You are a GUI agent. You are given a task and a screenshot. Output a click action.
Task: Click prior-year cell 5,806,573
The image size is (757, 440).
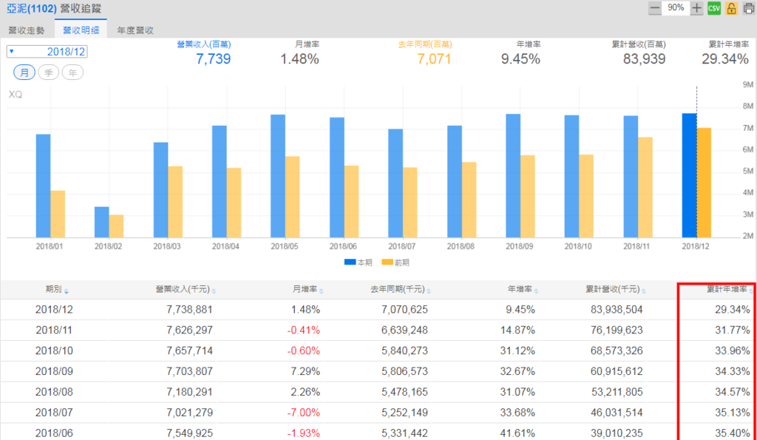pos(404,371)
